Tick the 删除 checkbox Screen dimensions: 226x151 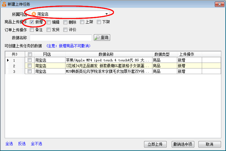[x=65, y=22]
